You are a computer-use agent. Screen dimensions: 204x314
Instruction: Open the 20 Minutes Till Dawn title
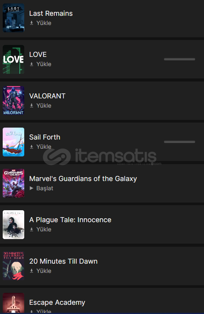click(x=64, y=261)
